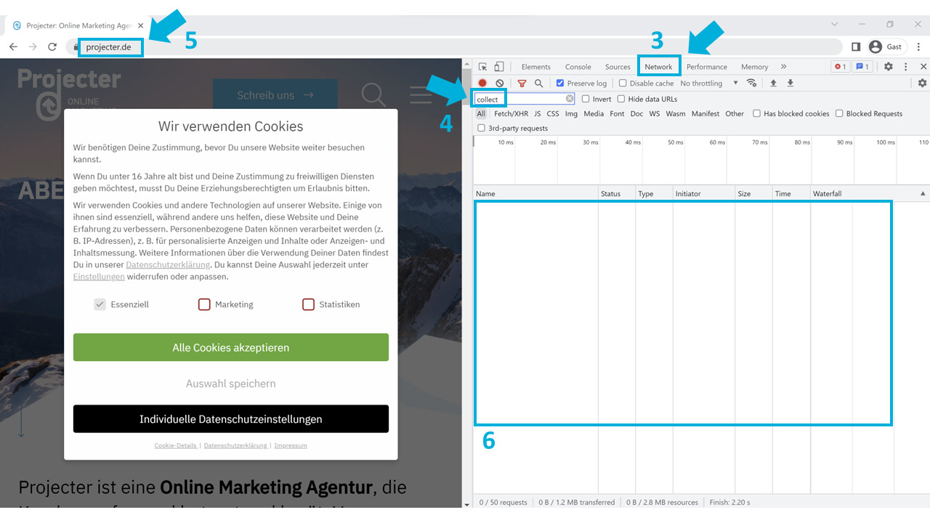Click the export HAR download icon
The image size is (930, 523).
click(790, 84)
